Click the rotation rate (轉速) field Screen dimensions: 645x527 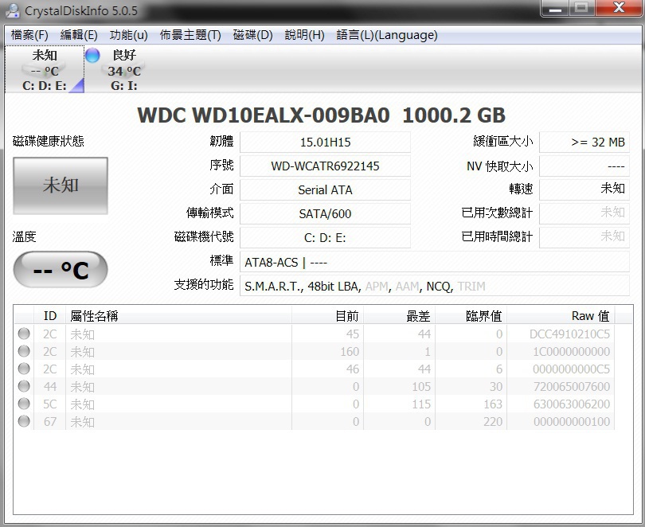[x=584, y=190]
